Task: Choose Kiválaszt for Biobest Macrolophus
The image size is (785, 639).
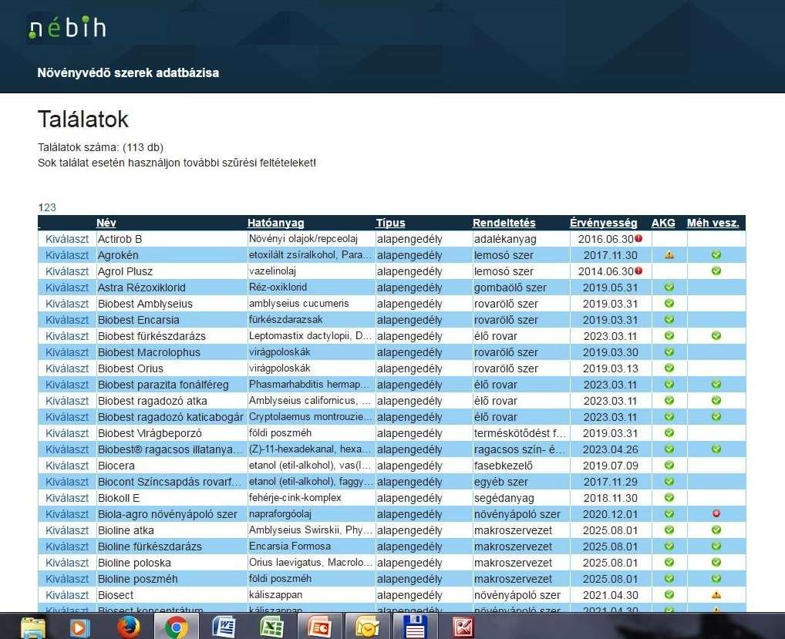Action: point(67,351)
